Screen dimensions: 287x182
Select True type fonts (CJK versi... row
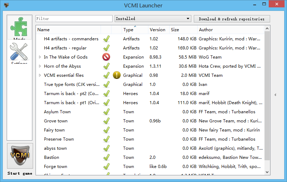[150, 84]
